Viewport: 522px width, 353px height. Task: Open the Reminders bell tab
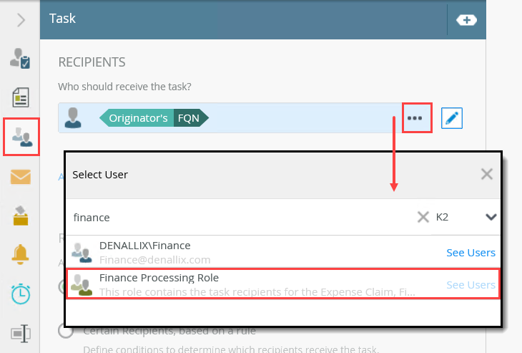coord(20,254)
